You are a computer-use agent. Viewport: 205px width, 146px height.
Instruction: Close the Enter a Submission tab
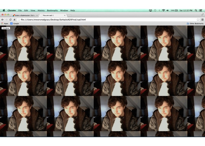(x=37, y=15)
